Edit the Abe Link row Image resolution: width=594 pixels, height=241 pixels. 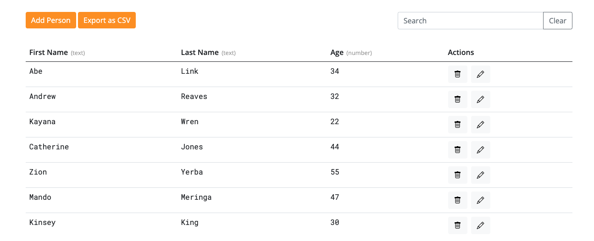click(x=480, y=74)
